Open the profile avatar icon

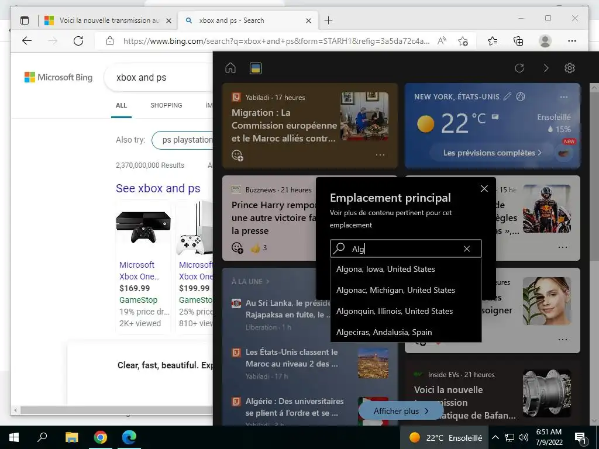(x=545, y=41)
